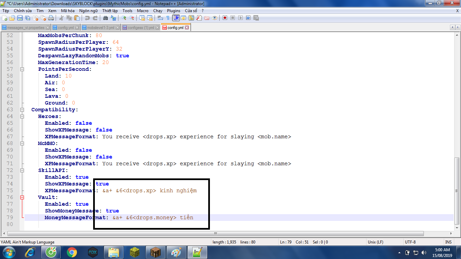Screen dimensions: 461x259
Task: Toggle Show All Characters pilcrow icon
Action: pyautogui.click(x=168, y=18)
